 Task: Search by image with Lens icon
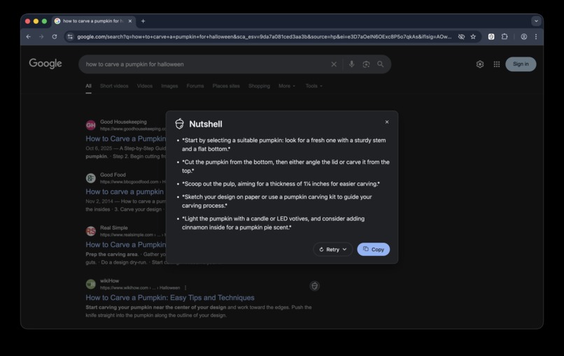(366, 64)
